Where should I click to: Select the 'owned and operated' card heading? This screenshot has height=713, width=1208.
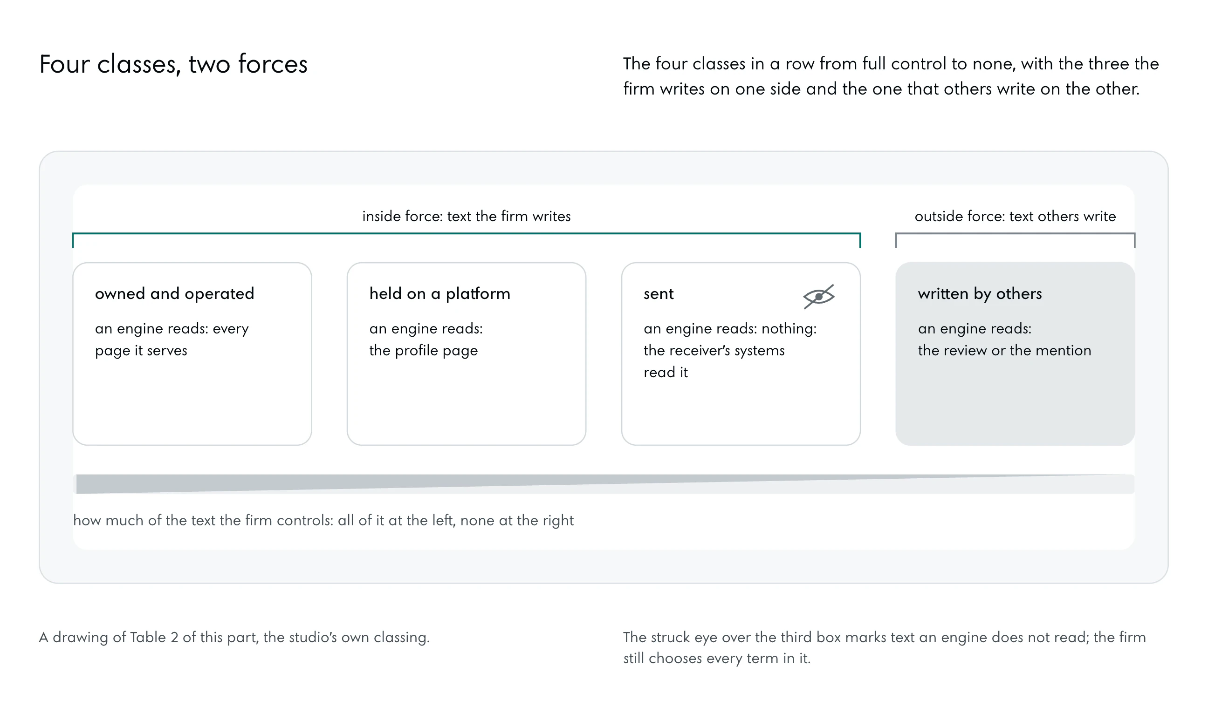[174, 293]
